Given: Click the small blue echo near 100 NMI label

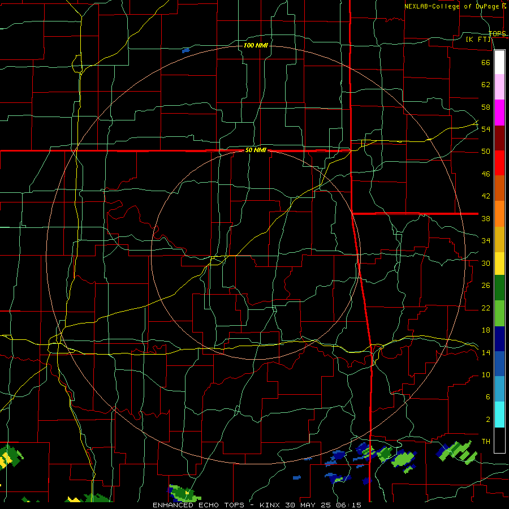Looking at the screenshot, I should coord(186,51).
